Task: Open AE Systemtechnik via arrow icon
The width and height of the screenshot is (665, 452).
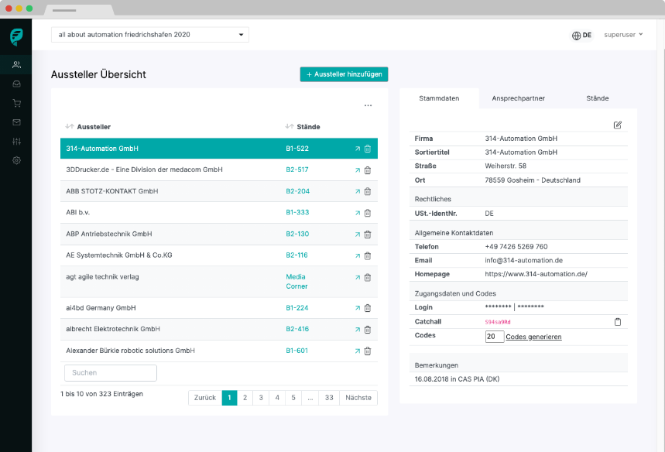Action: click(358, 255)
